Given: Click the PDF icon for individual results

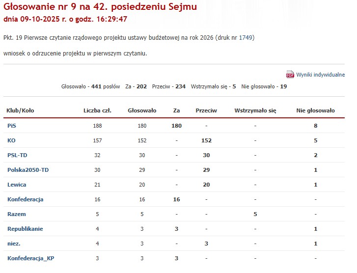Looking at the screenshot, I should click(x=290, y=75).
